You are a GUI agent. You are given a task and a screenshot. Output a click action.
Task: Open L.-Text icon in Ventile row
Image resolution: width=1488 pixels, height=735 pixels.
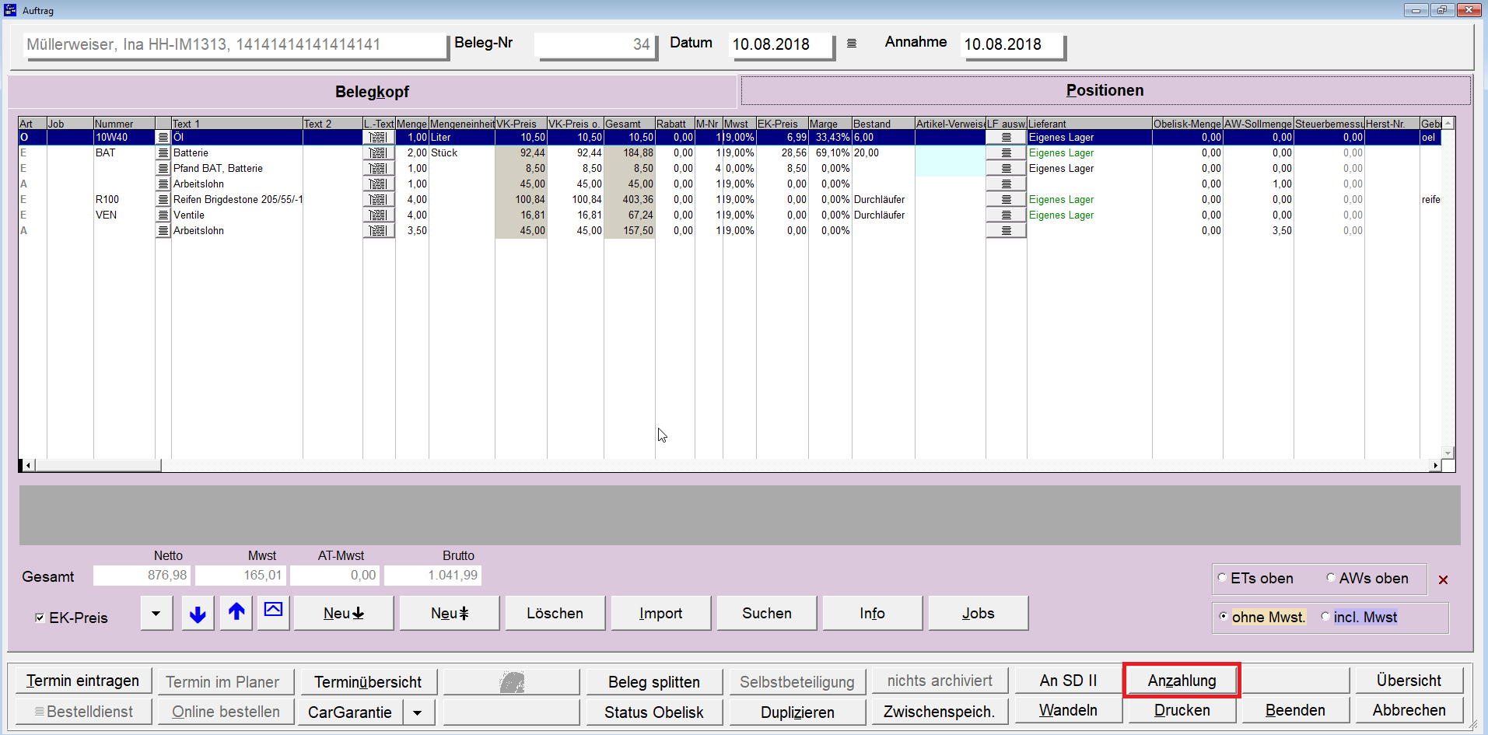pos(378,215)
